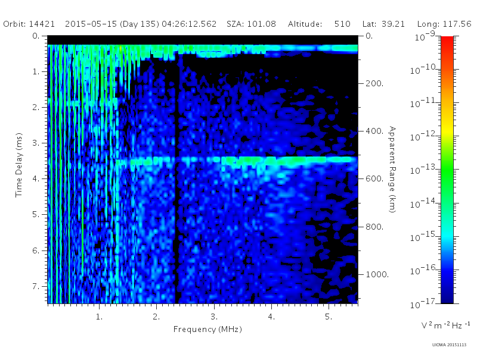Click frequency axis tick label '2.'
The width and height of the screenshot is (477, 357).
point(156,317)
